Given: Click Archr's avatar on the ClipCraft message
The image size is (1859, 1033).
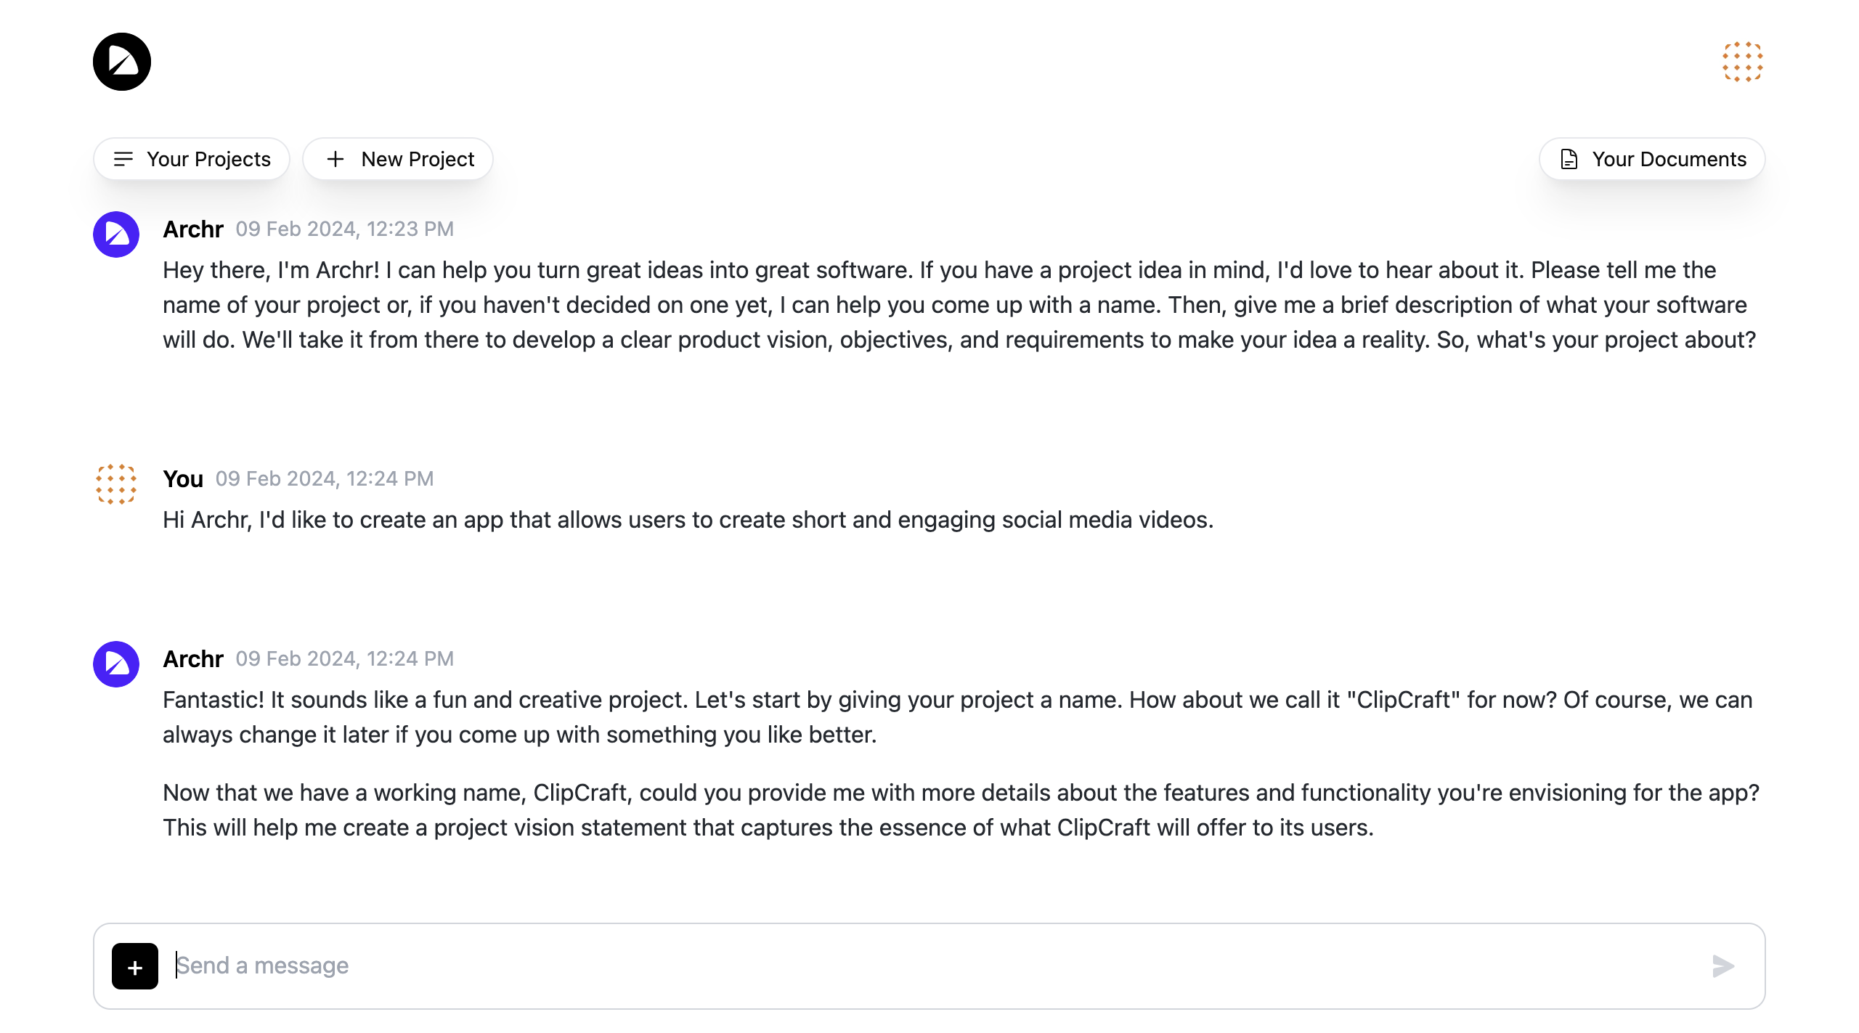Looking at the screenshot, I should point(116,664).
